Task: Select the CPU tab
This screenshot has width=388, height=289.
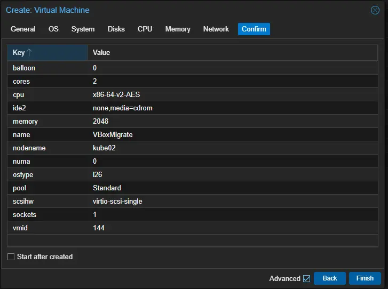Action: 145,29
